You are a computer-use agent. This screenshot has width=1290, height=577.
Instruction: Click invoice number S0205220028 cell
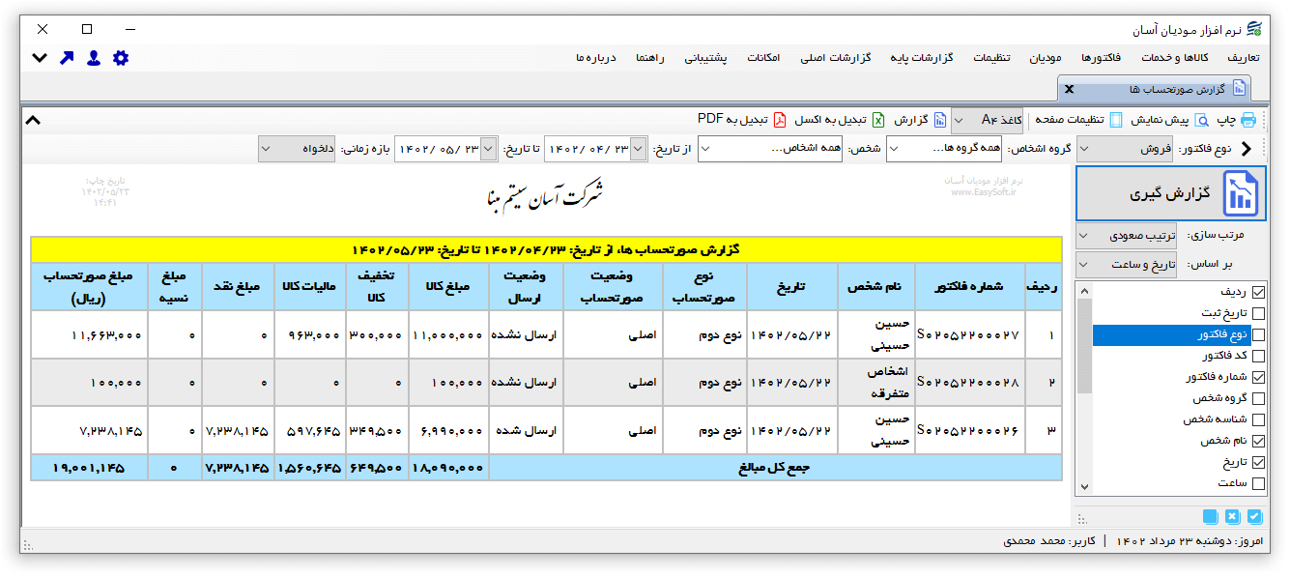pos(970,383)
